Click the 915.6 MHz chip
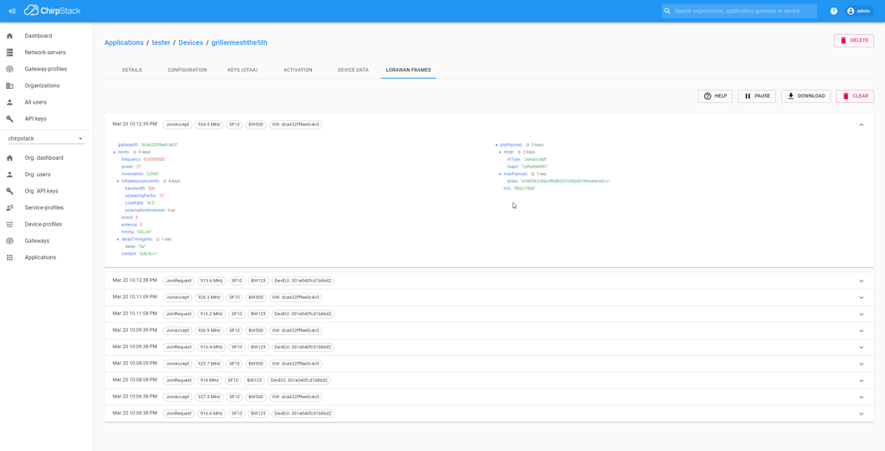This screenshot has width=885, height=451. point(212,281)
